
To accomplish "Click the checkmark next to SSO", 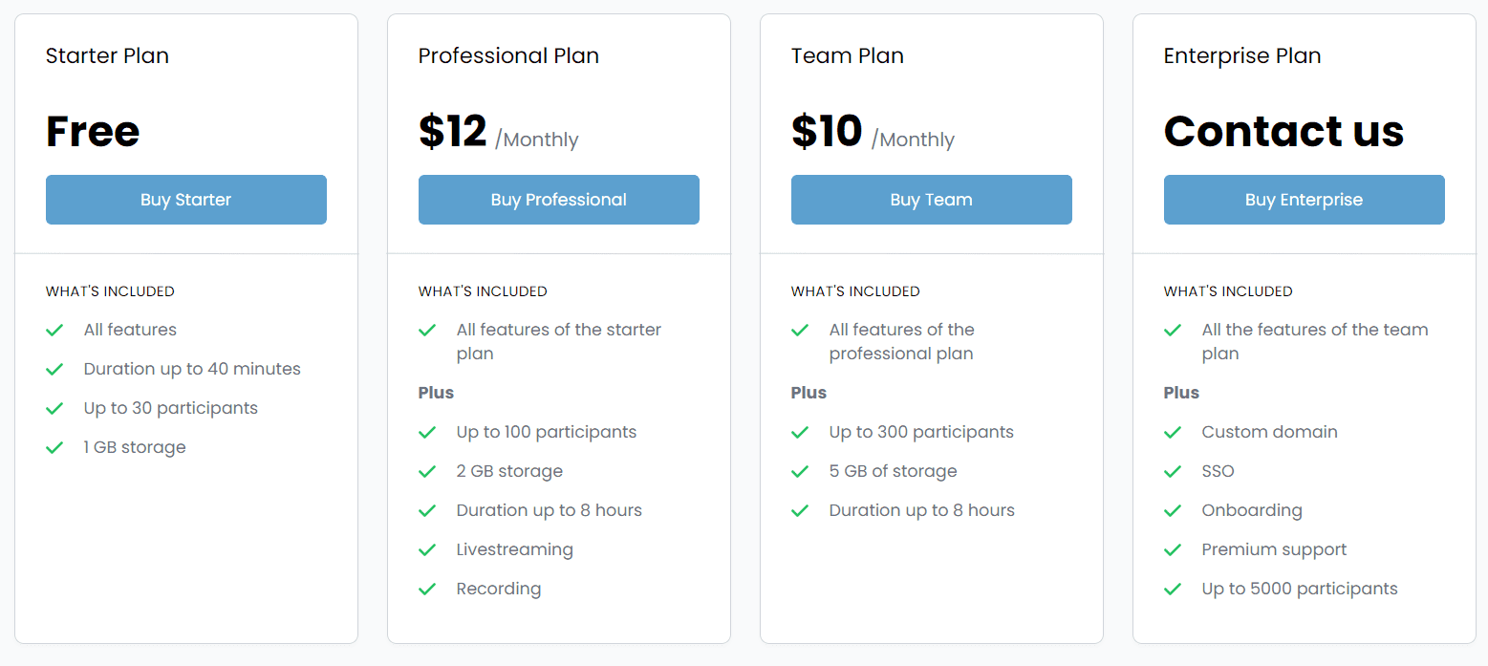I will [1173, 470].
